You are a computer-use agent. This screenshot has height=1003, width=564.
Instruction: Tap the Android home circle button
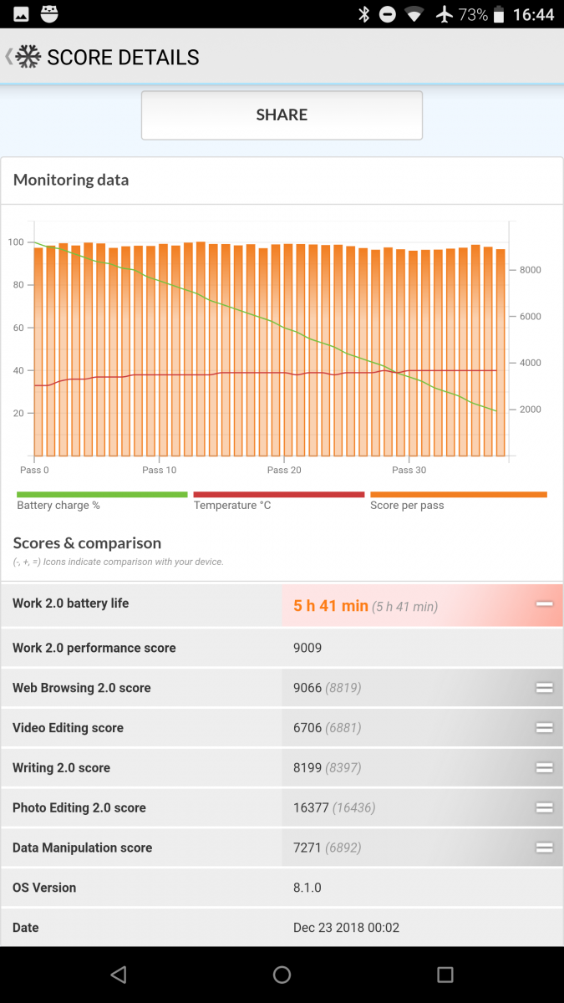282,975
